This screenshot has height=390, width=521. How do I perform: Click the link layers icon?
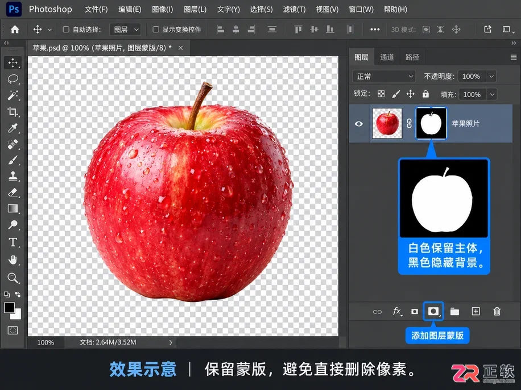[x=377, y=312]
